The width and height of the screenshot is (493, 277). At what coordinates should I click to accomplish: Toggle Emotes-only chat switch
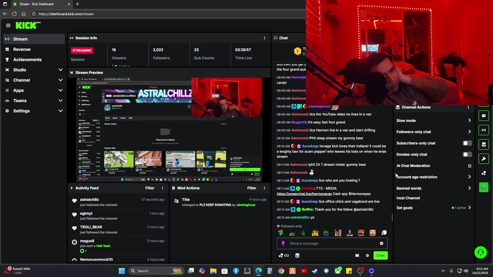point(467,155)
